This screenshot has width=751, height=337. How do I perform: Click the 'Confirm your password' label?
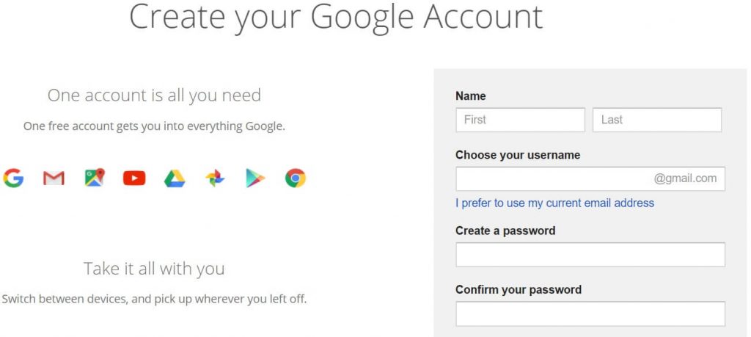[519, 290]
